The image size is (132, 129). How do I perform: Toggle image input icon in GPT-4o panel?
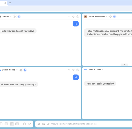pos(19,17)
